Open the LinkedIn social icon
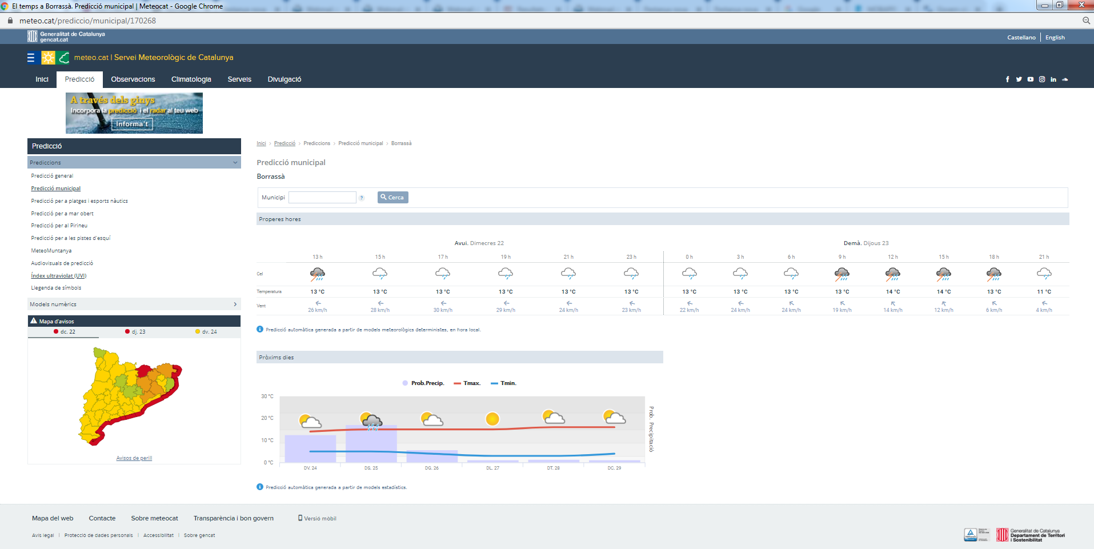Image resolution: width=1094 pixels, height=549 pixels. point(1053,79)
